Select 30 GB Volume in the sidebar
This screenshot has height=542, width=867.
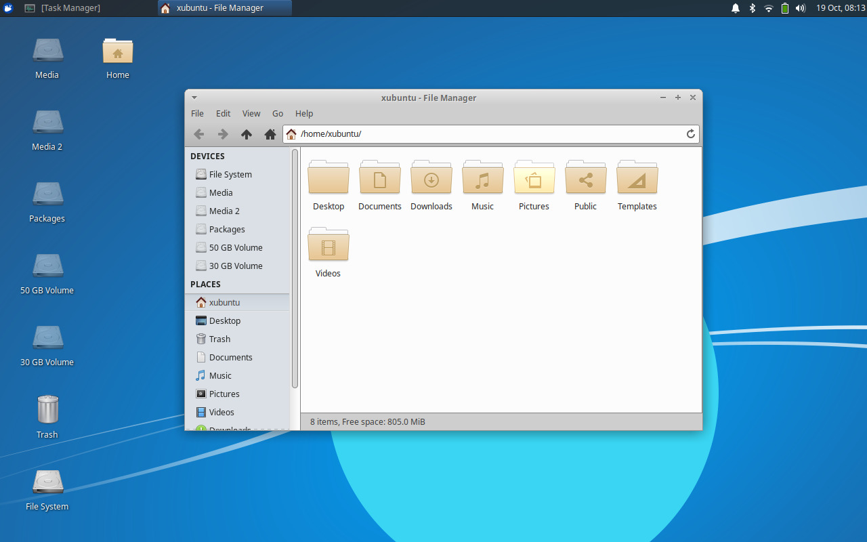[x=238, y=266]
